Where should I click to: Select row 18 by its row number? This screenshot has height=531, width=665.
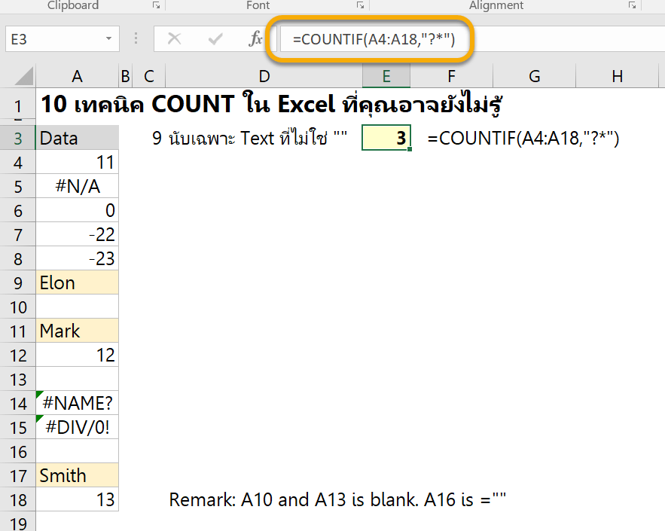click(x=18, y=499)
